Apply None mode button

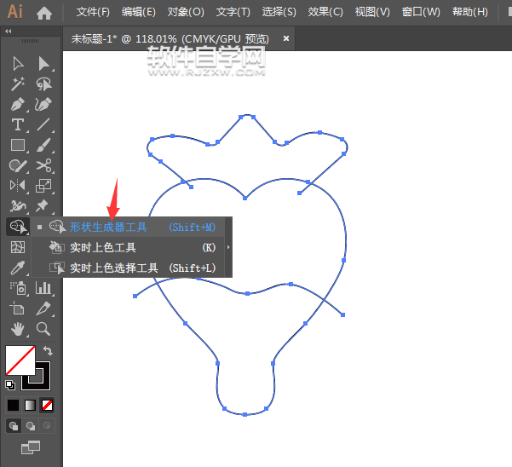click(47, 406)
